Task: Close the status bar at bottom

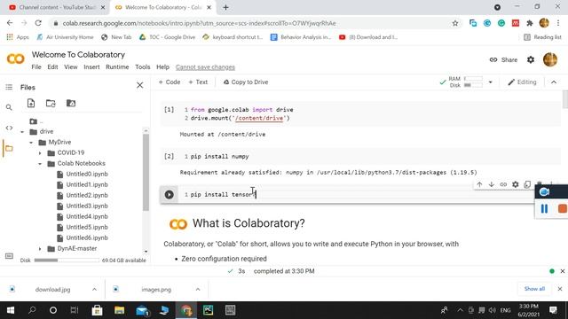Action: point(562,271)
